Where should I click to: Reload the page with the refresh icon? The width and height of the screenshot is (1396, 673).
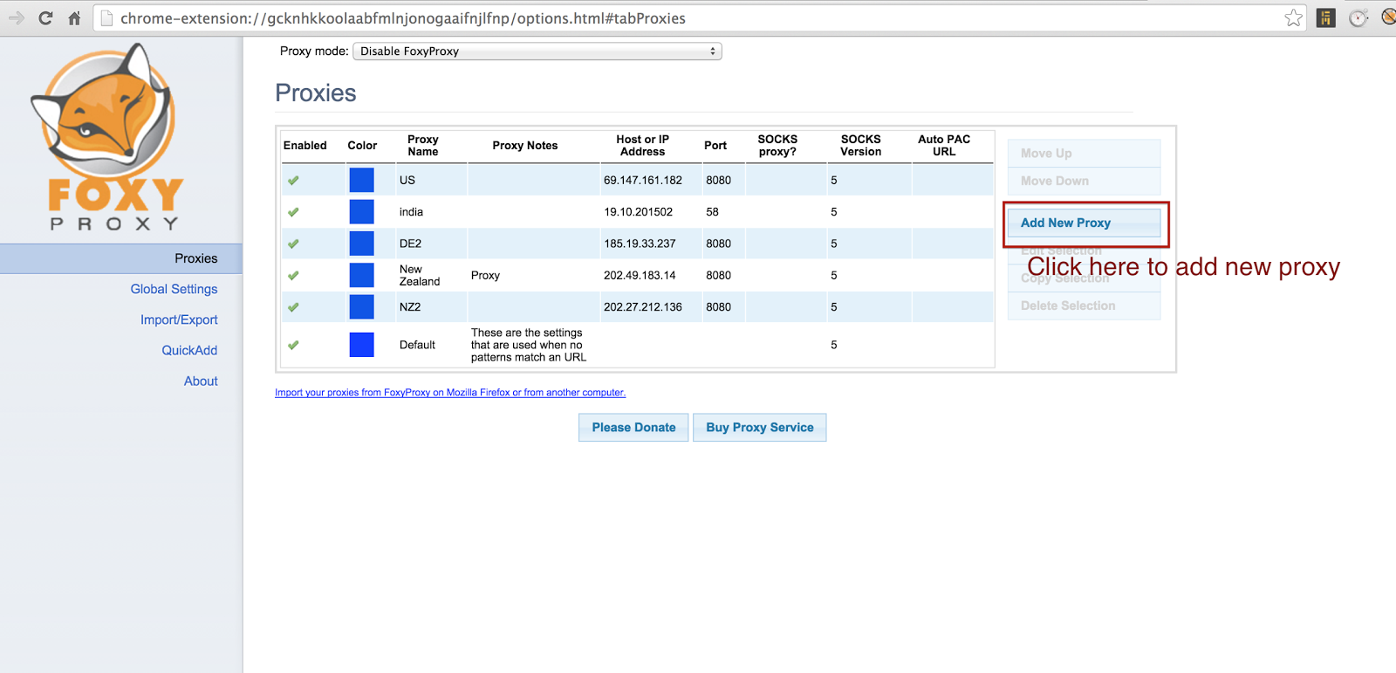tap(45, 17)
